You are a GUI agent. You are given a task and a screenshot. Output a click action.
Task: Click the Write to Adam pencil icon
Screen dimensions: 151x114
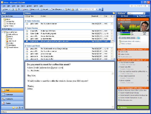[120, 44]
